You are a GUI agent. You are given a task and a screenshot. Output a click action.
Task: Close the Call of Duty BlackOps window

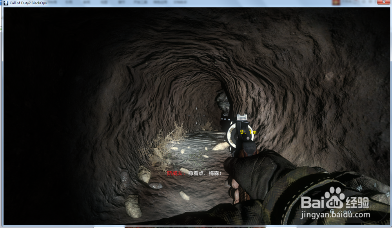(384, 2)
